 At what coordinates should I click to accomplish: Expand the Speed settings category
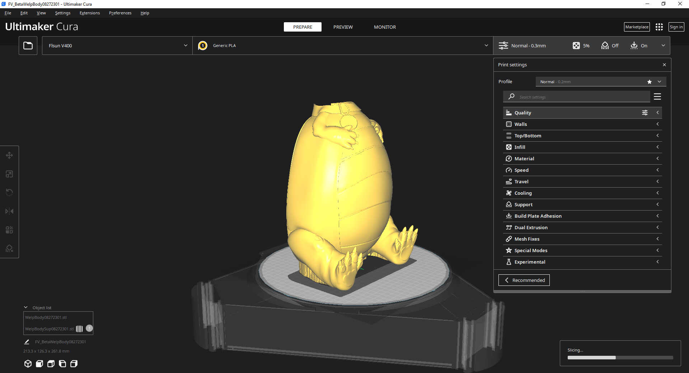582,170
